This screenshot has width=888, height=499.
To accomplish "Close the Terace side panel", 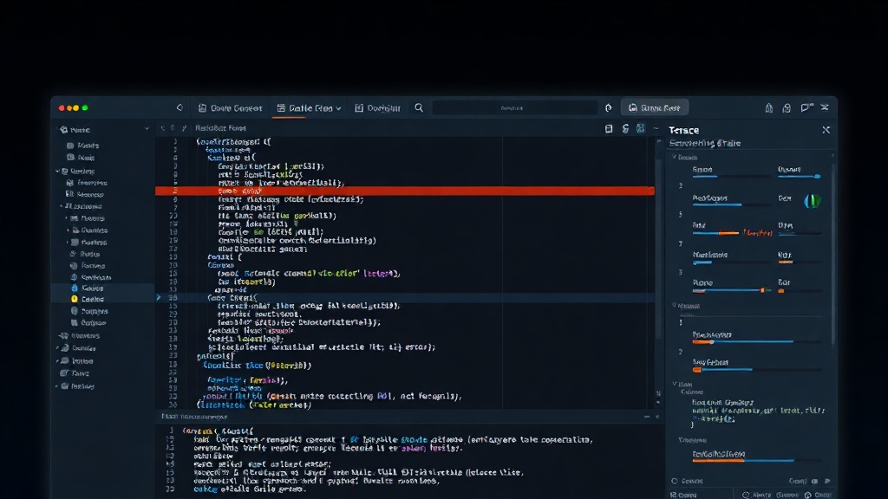I will click(826, 130).
